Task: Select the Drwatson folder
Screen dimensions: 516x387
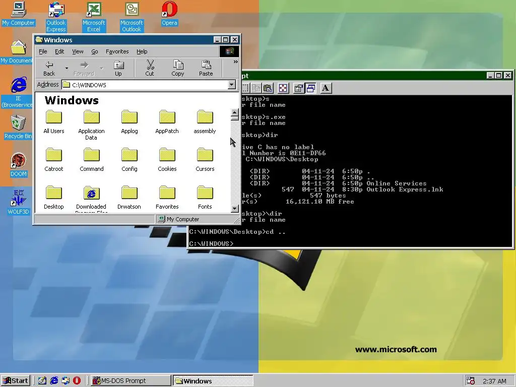Action: coord(130,198)
